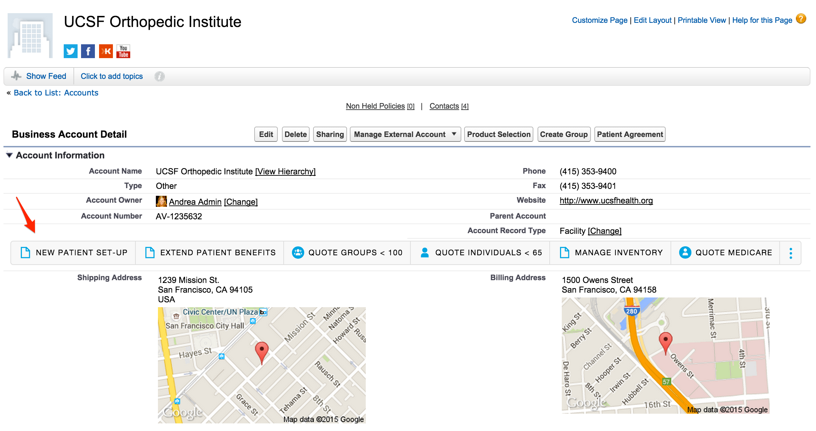Open the Printable View link

coord(702,20)
